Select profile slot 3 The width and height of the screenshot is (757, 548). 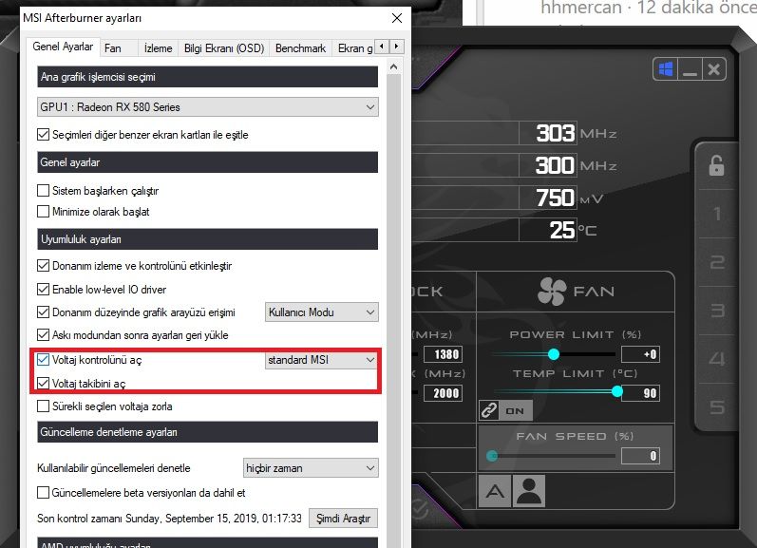coord(717,310)
